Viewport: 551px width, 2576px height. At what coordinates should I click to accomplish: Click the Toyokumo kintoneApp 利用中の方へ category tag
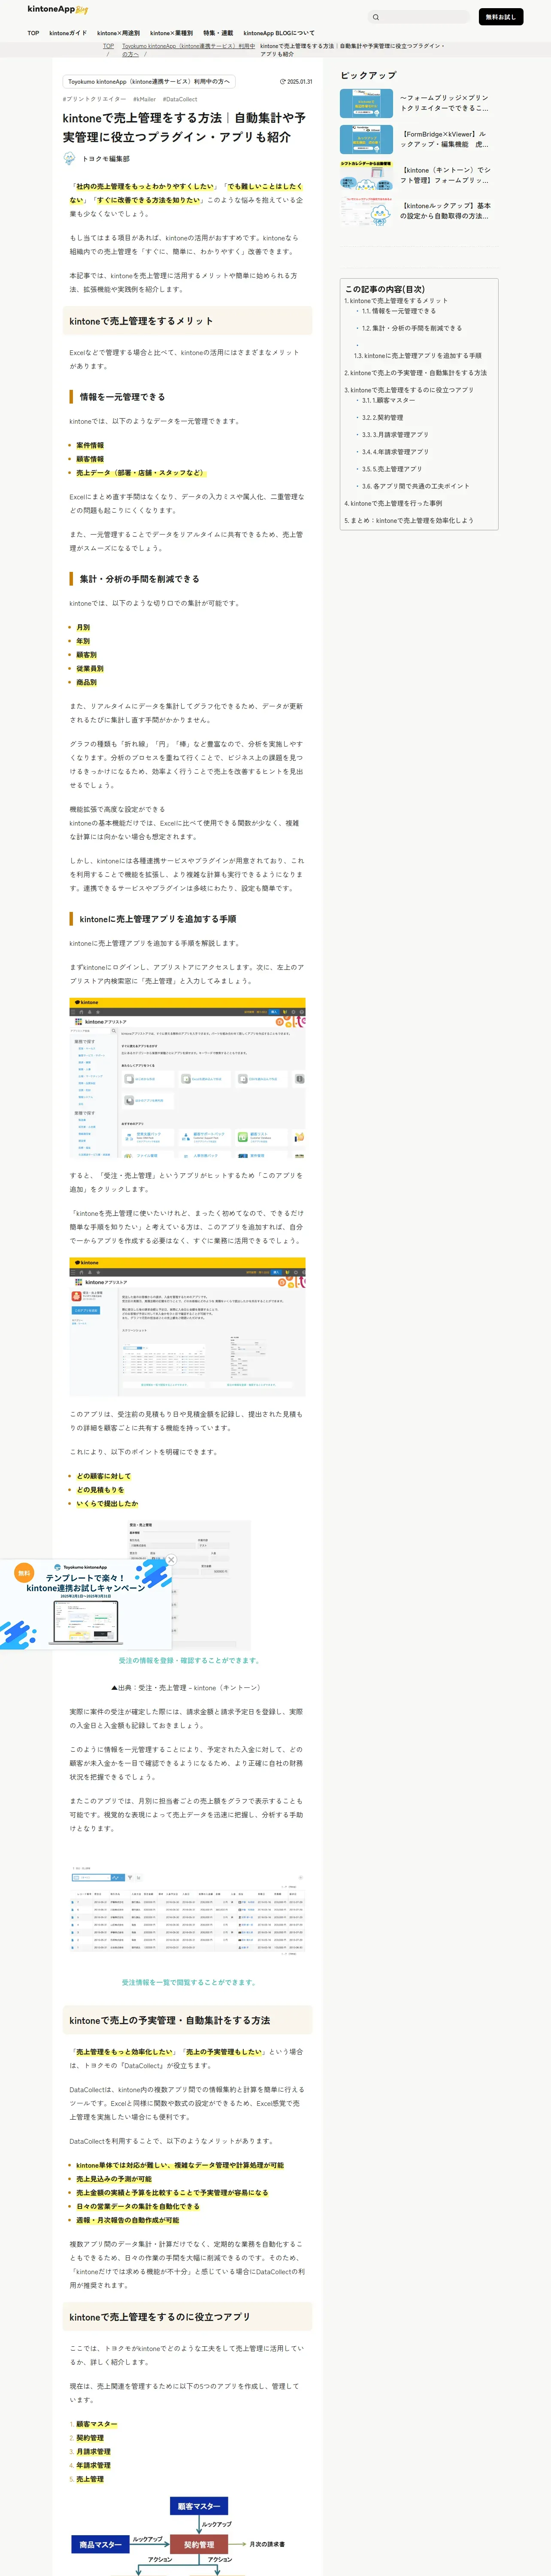tap(149, 82)
